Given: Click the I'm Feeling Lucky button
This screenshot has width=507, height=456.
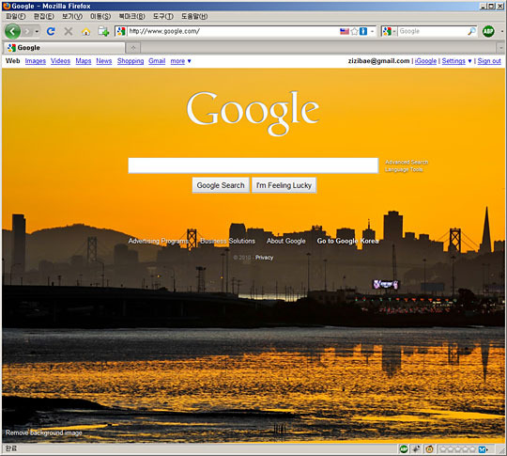Looking at the screenshot, I should (284, 185).
